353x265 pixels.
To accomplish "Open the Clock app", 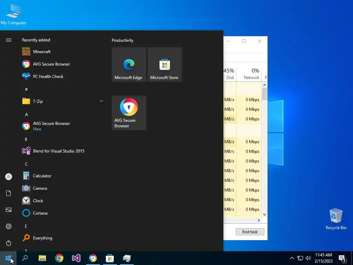I will [x=63, y=200].
